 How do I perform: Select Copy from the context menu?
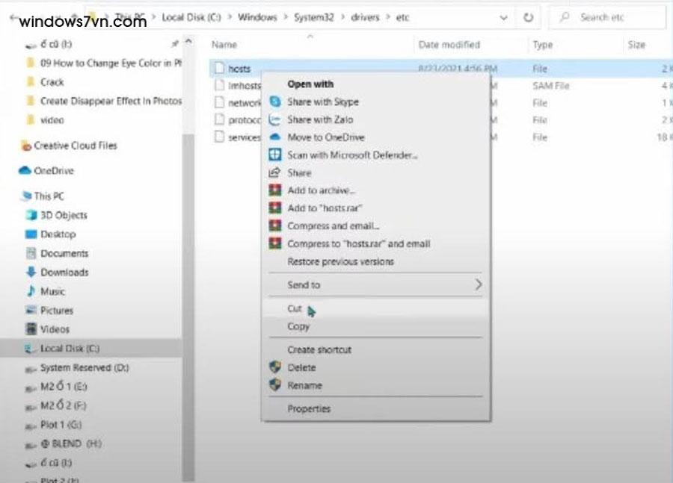point(298,326)
